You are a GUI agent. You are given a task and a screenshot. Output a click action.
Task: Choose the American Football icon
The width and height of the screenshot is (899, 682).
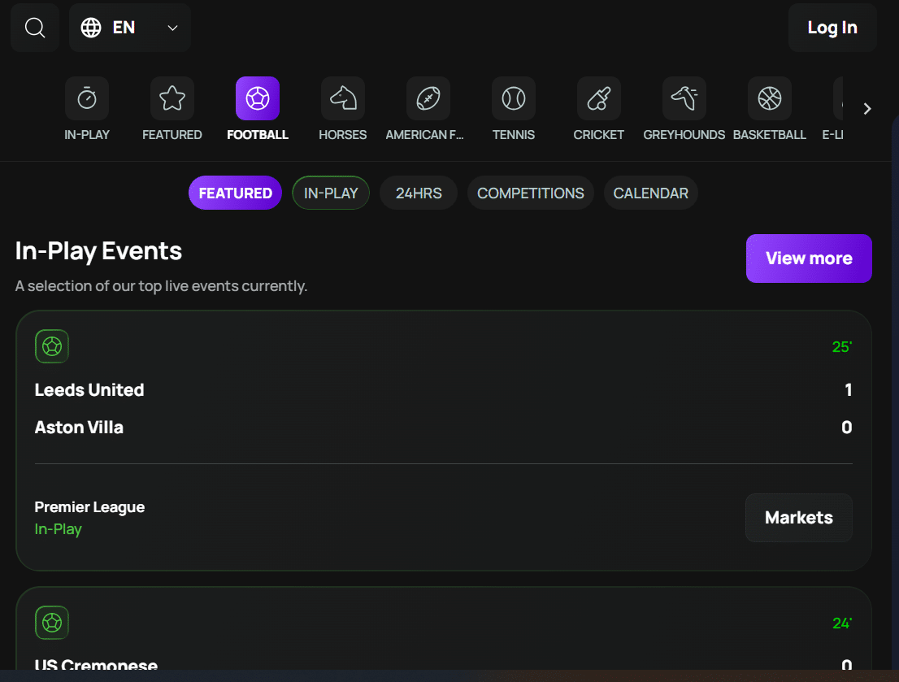(x=428, y=98)
